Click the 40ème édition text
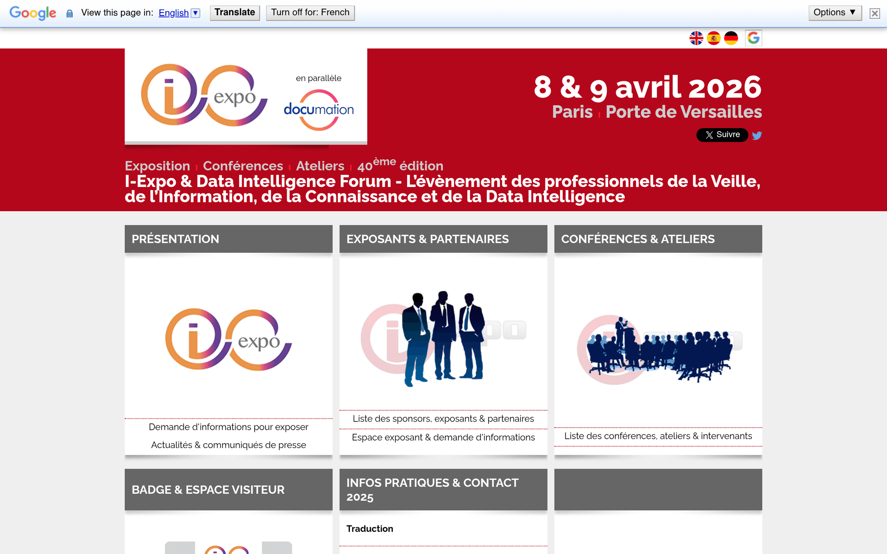The width and height of the screenshot is (887, 554). [400, 165]
